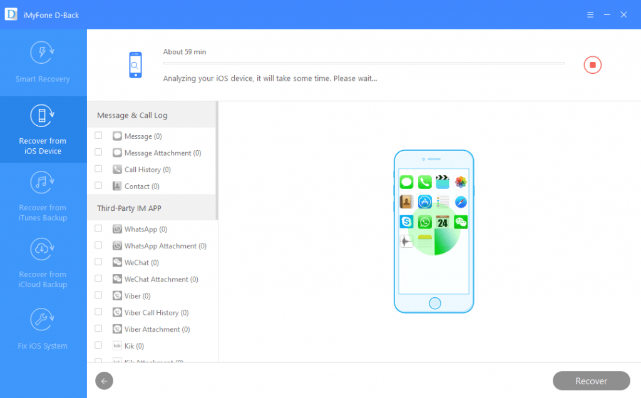
Task: Click the Voice Memos icon on phone
Action: [x=406, y=242]
